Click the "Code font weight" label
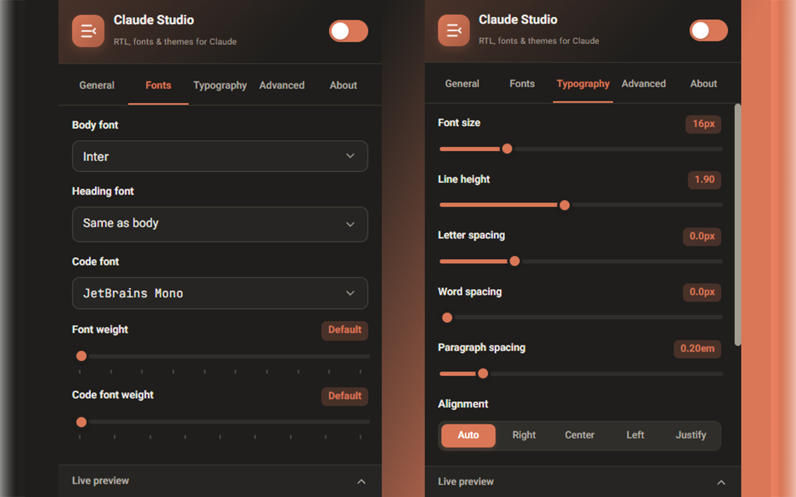The height and width of the screenshot is (497, 796). coord(113,395)
